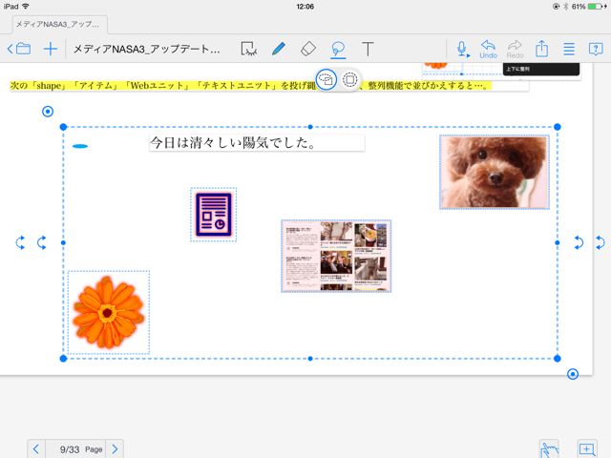Tap top-right selection corner handle
Viewport: 611px width, 458px height.
pyautogui.click(x=558, y=127)
